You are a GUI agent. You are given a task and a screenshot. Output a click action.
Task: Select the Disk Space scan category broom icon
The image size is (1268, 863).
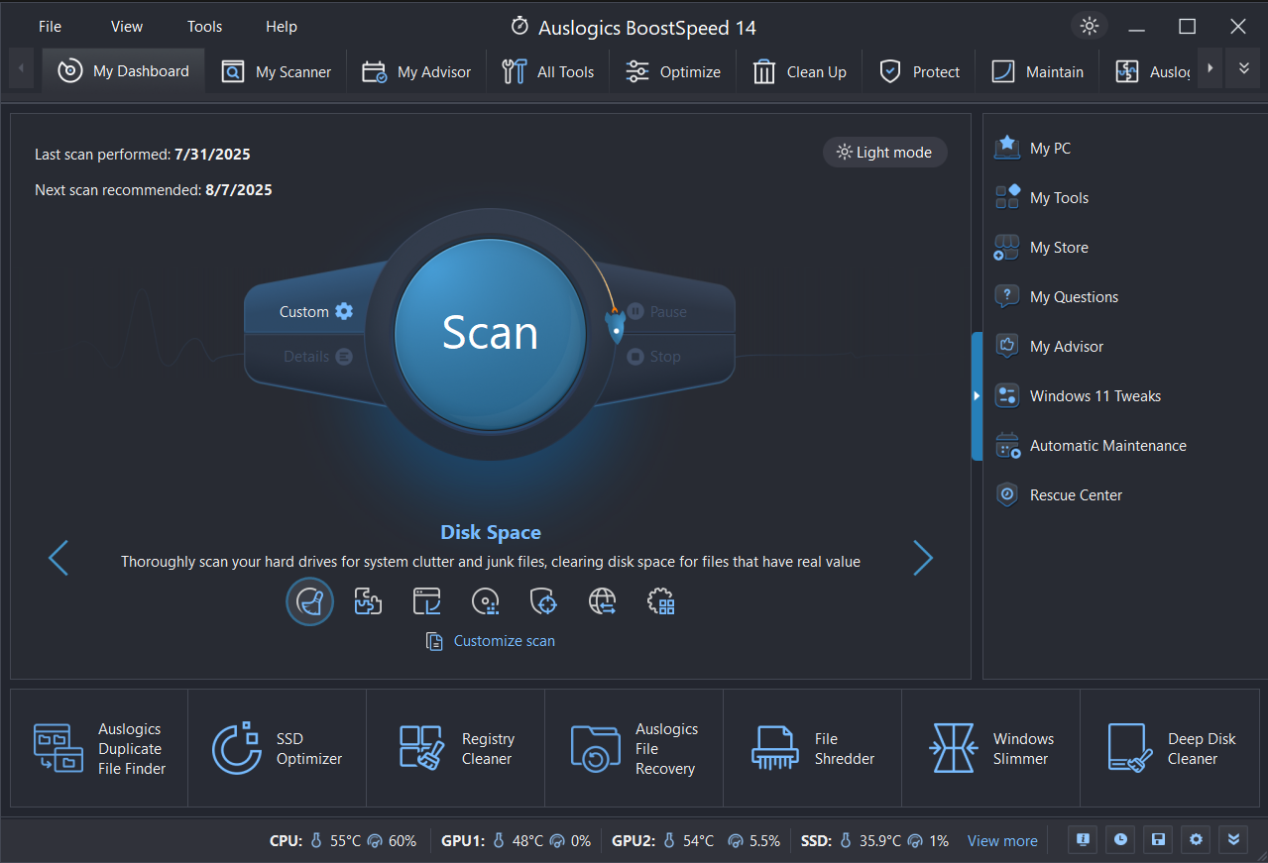309,601
